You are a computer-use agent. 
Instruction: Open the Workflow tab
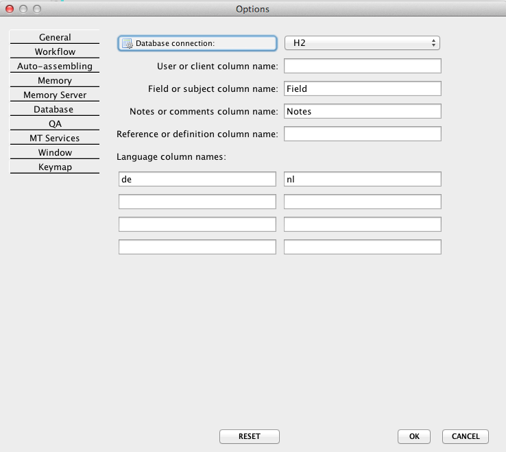pyautogui.click(x=55, y=51)
